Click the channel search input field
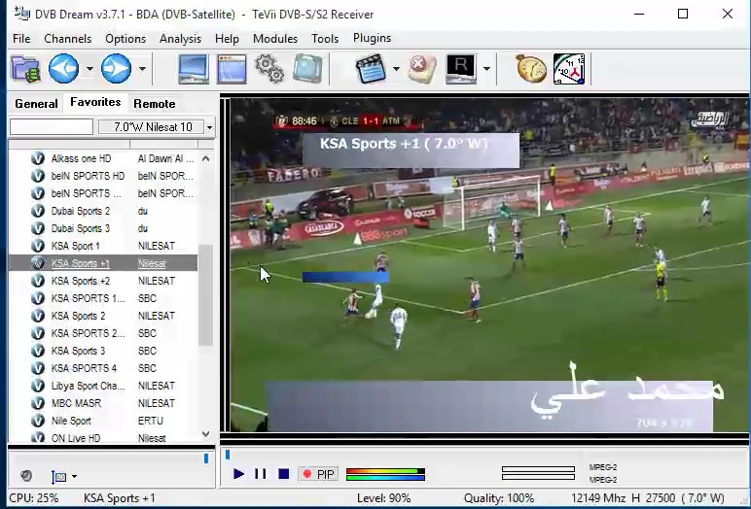The width and height of the screenshot is (751, 509). 52,127
